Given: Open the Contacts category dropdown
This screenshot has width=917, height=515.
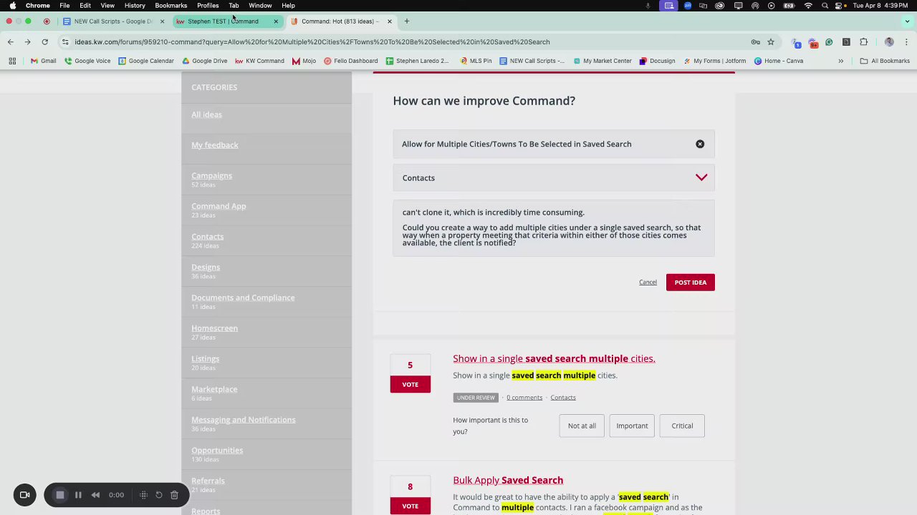Looking at the screenshot, I should tap(554, 177).
